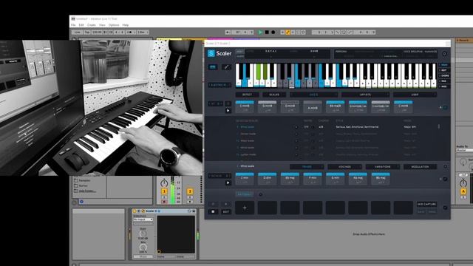The width and height of the screenshot is (473, 266).
Task: Open scale selector dropdown left of chord row
Action: 220,176
